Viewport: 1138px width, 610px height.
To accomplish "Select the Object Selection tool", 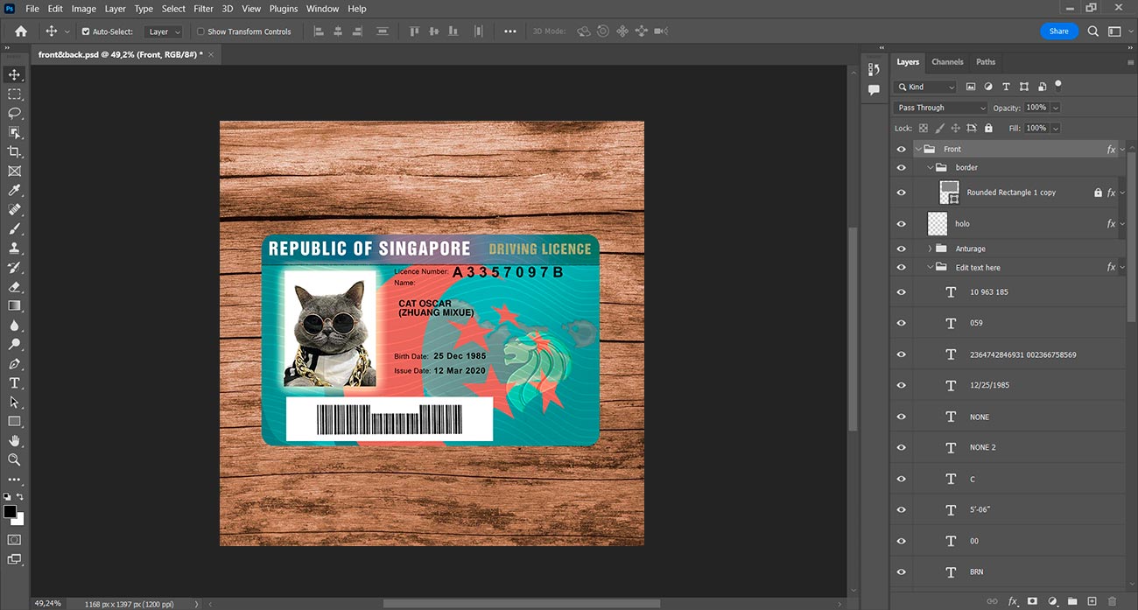I will [14, 132].
